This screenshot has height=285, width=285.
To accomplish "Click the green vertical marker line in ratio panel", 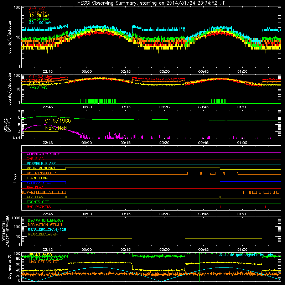I will pos(199,267).
